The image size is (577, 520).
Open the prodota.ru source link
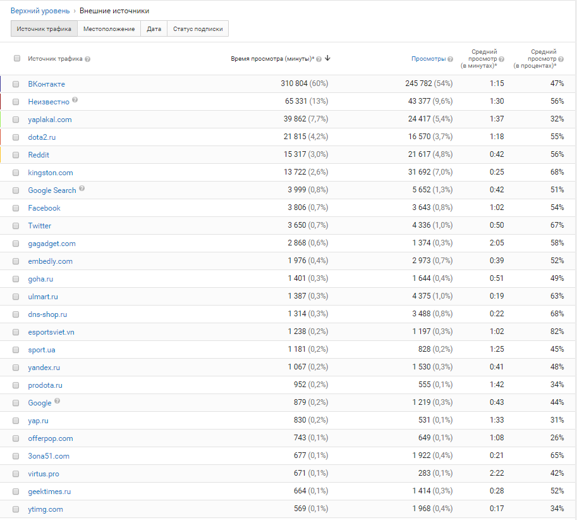46,385
